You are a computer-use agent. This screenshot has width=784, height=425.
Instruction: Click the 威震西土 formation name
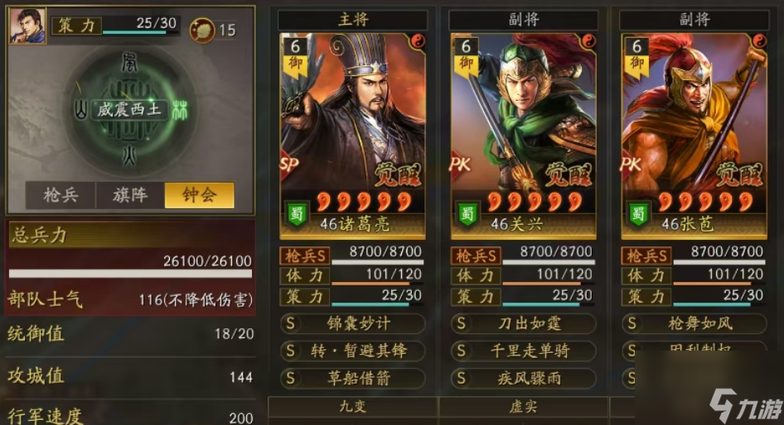click(x=129, y=110)
